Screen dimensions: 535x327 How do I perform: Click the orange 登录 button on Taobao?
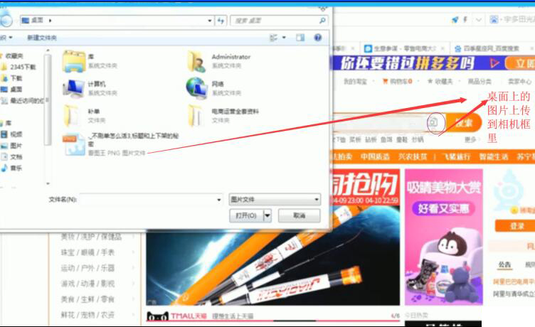515,226
